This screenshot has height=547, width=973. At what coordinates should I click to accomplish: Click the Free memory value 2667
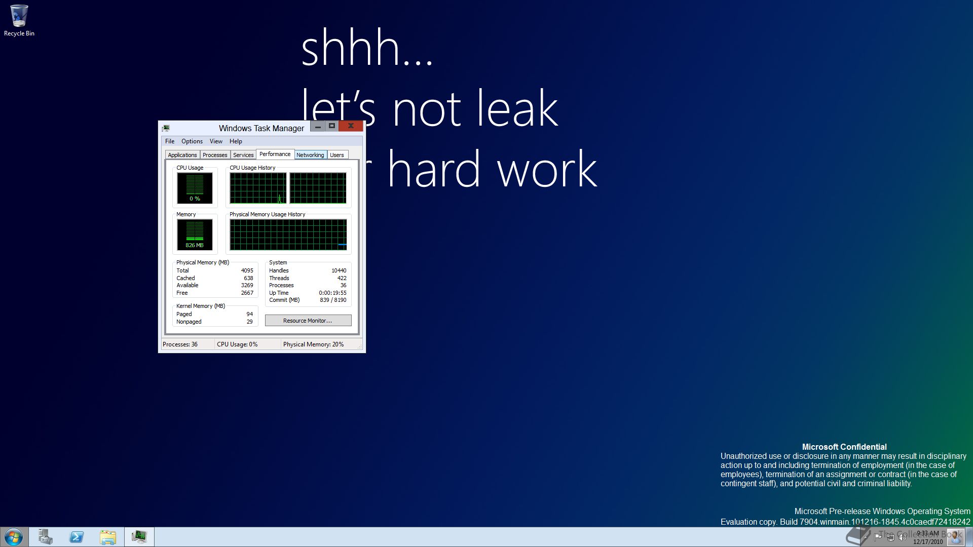point(247,293)
